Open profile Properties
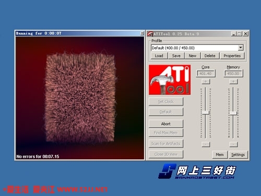 [232, 56]
